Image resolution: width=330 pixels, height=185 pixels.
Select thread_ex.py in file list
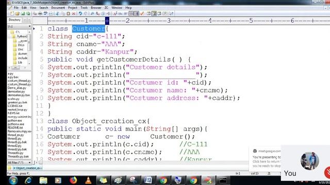click(x=16, y=135)
